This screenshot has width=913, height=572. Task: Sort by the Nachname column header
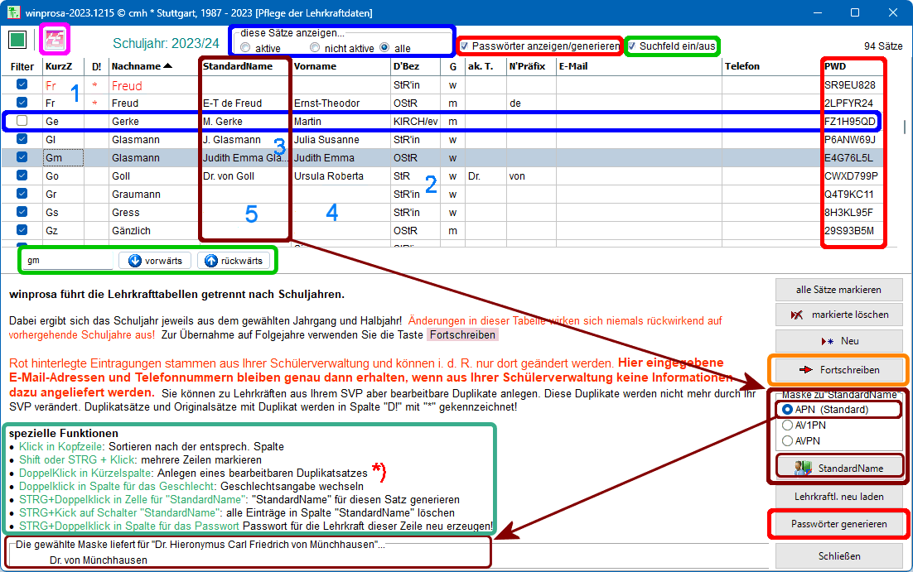pos(142,66)
